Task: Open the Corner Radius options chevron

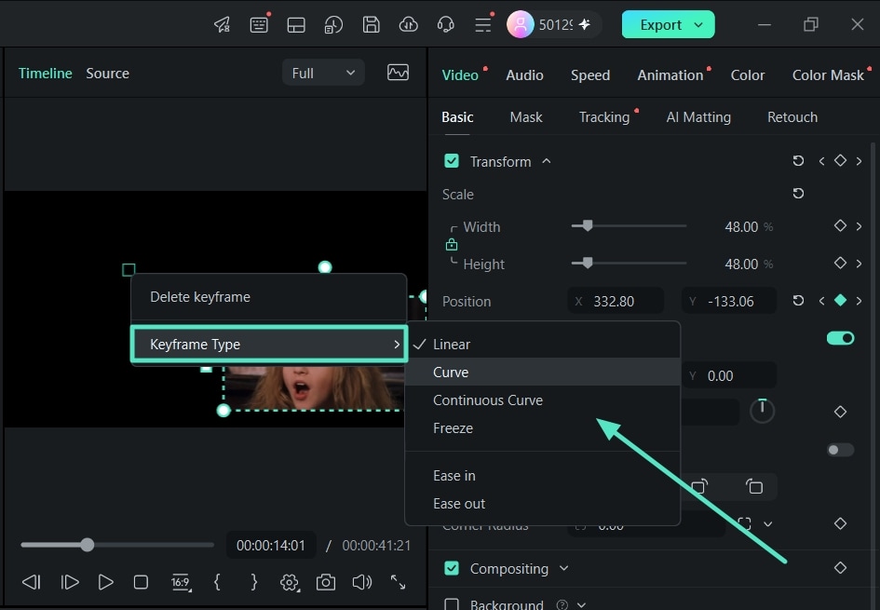Action: pos(767,523)
